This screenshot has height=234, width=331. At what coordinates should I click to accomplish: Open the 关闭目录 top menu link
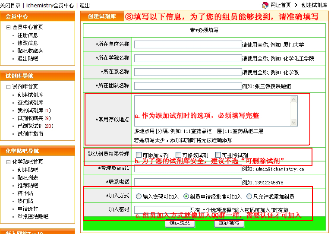pos(10,6)
